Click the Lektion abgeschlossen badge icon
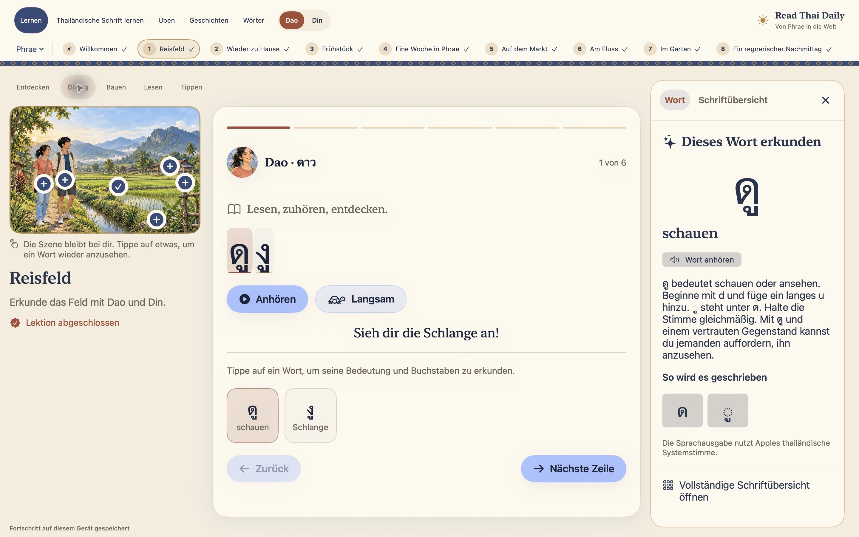 (15, 322)
